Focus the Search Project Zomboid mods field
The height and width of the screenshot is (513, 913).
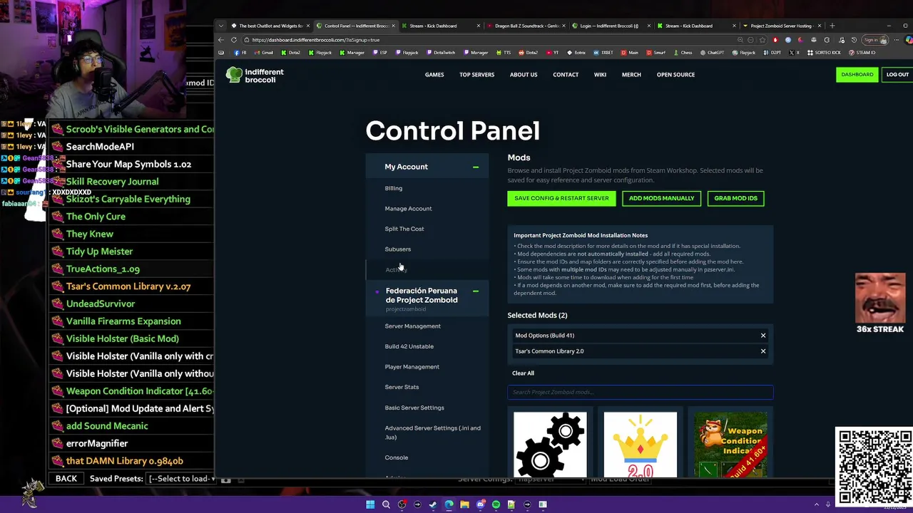click(x=641, y=393)
